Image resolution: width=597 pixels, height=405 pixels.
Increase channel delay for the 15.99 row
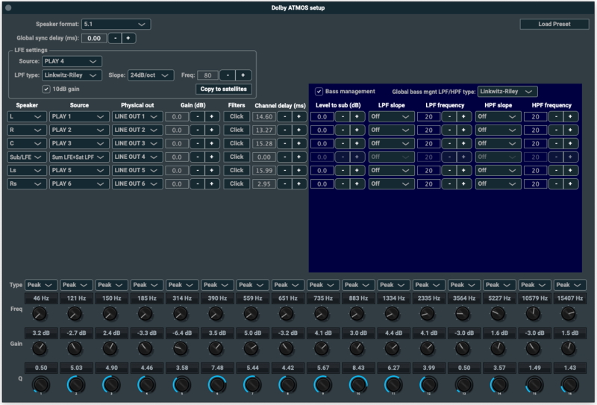[299, 170]
